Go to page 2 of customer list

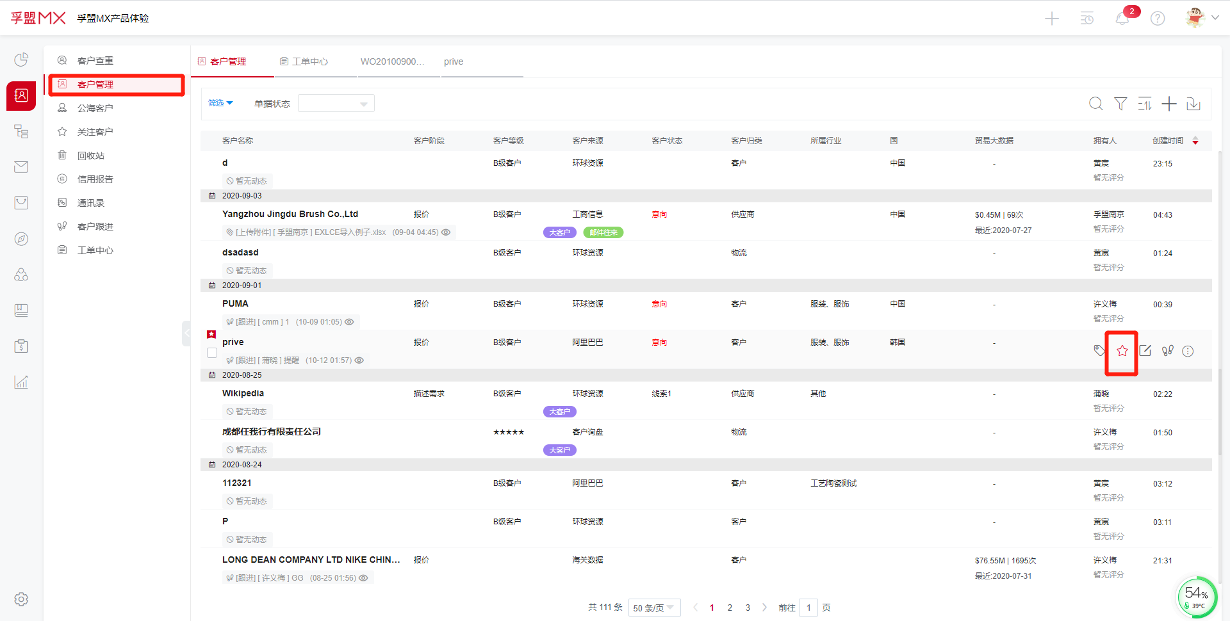click(x=730, y=608)
